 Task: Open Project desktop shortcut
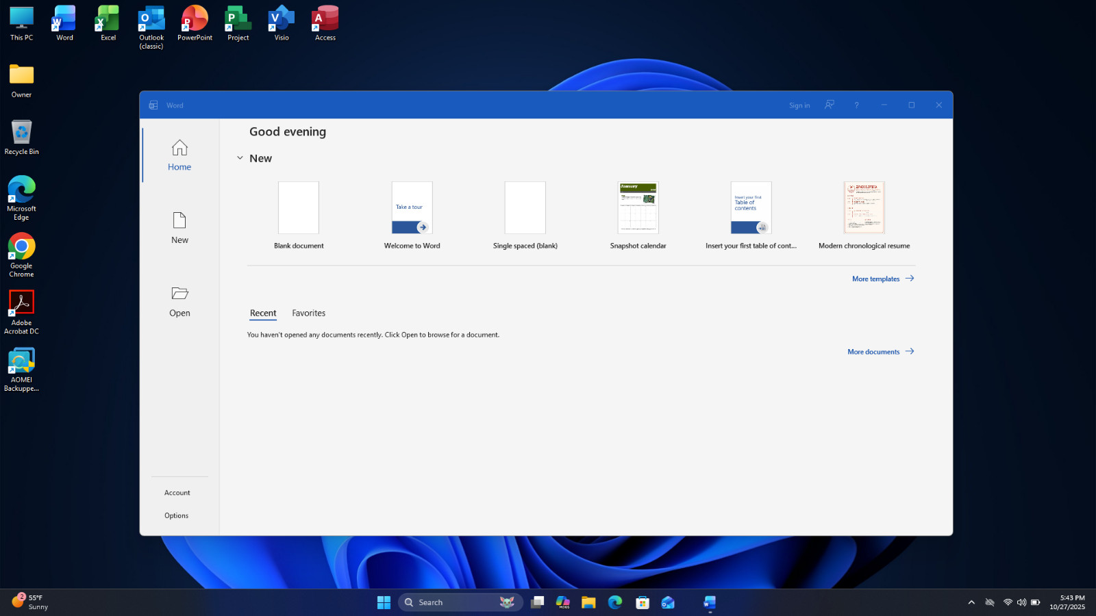coord(238,24)
